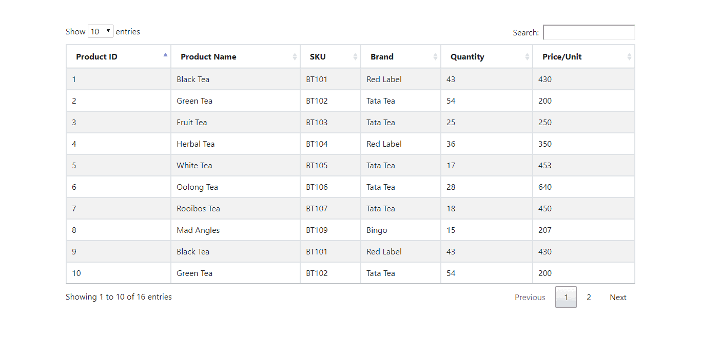Click the Rooibos Tea row
This screenshot has height=337, width=701.
pyautogui.click(x=350, y=209)
